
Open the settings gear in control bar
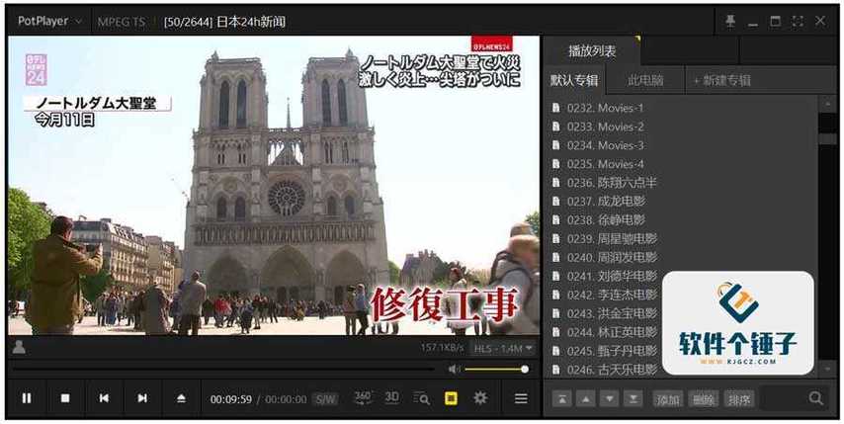480,398
